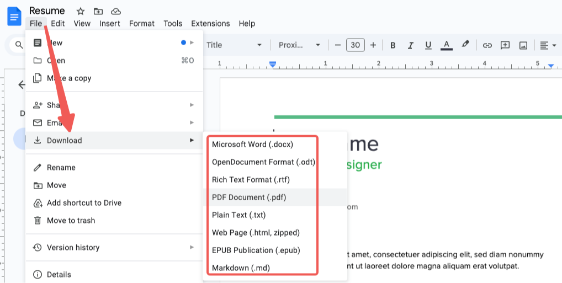Select Add shortcut to Drive
This screenshot has height=283, width=562.
point(114,203)
